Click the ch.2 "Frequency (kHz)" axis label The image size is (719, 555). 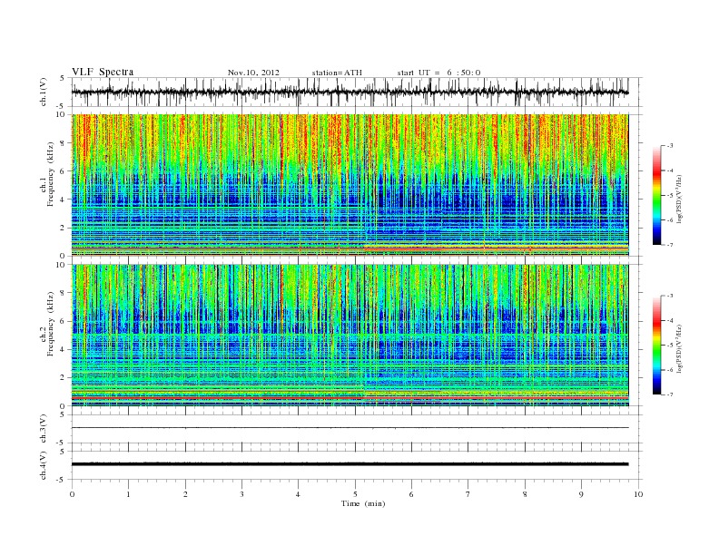click(51, 325)
